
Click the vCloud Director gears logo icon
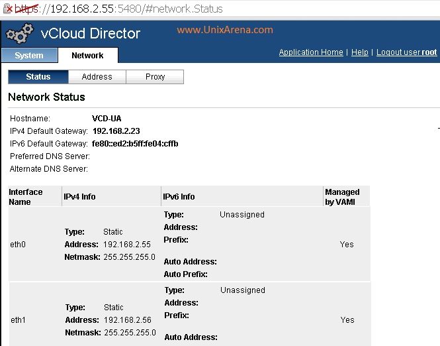tap(20, 33)
